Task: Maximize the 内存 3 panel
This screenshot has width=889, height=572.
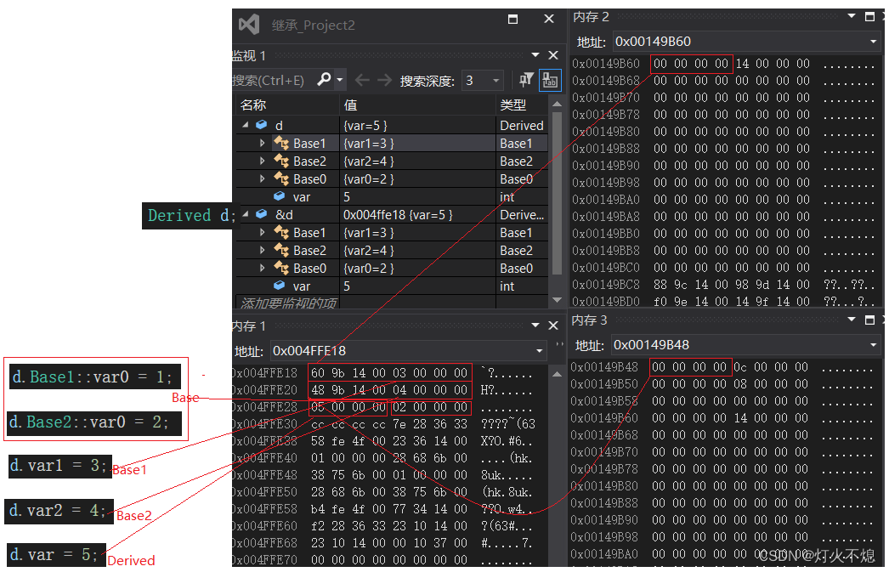Action: [x=869, y=320]
